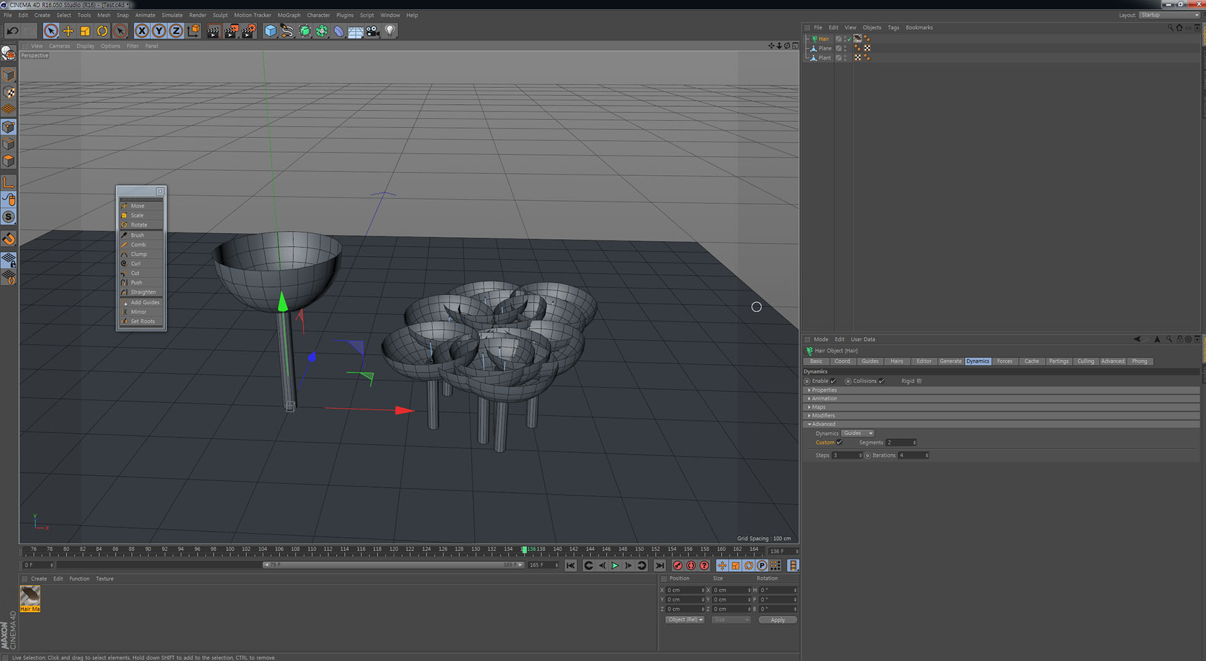This screenshot has height=661, width=1206.
Task: Click Set Roots in hair palette
Action: (x=141, y=321)
